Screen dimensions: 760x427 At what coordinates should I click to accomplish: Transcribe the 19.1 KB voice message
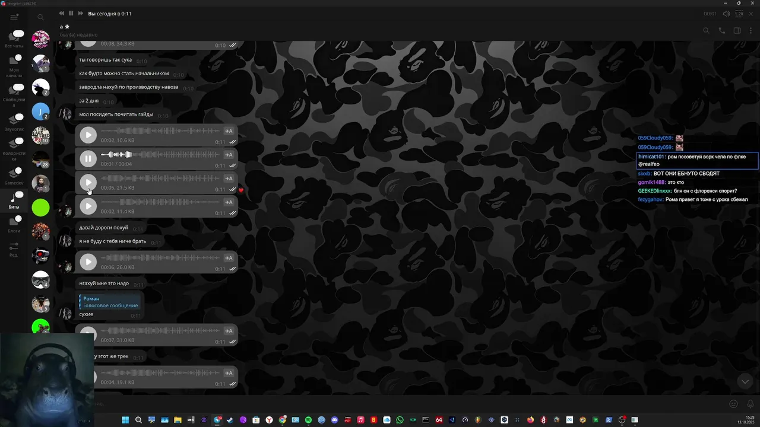pos(229,373)
